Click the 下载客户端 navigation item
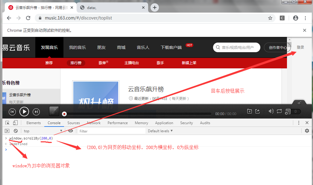 tap(171, 47)
